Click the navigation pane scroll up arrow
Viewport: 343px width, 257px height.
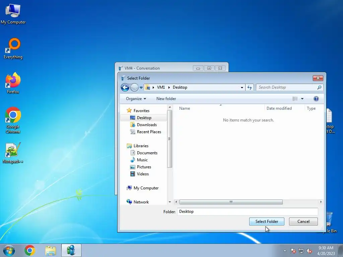tap(170, 107)
